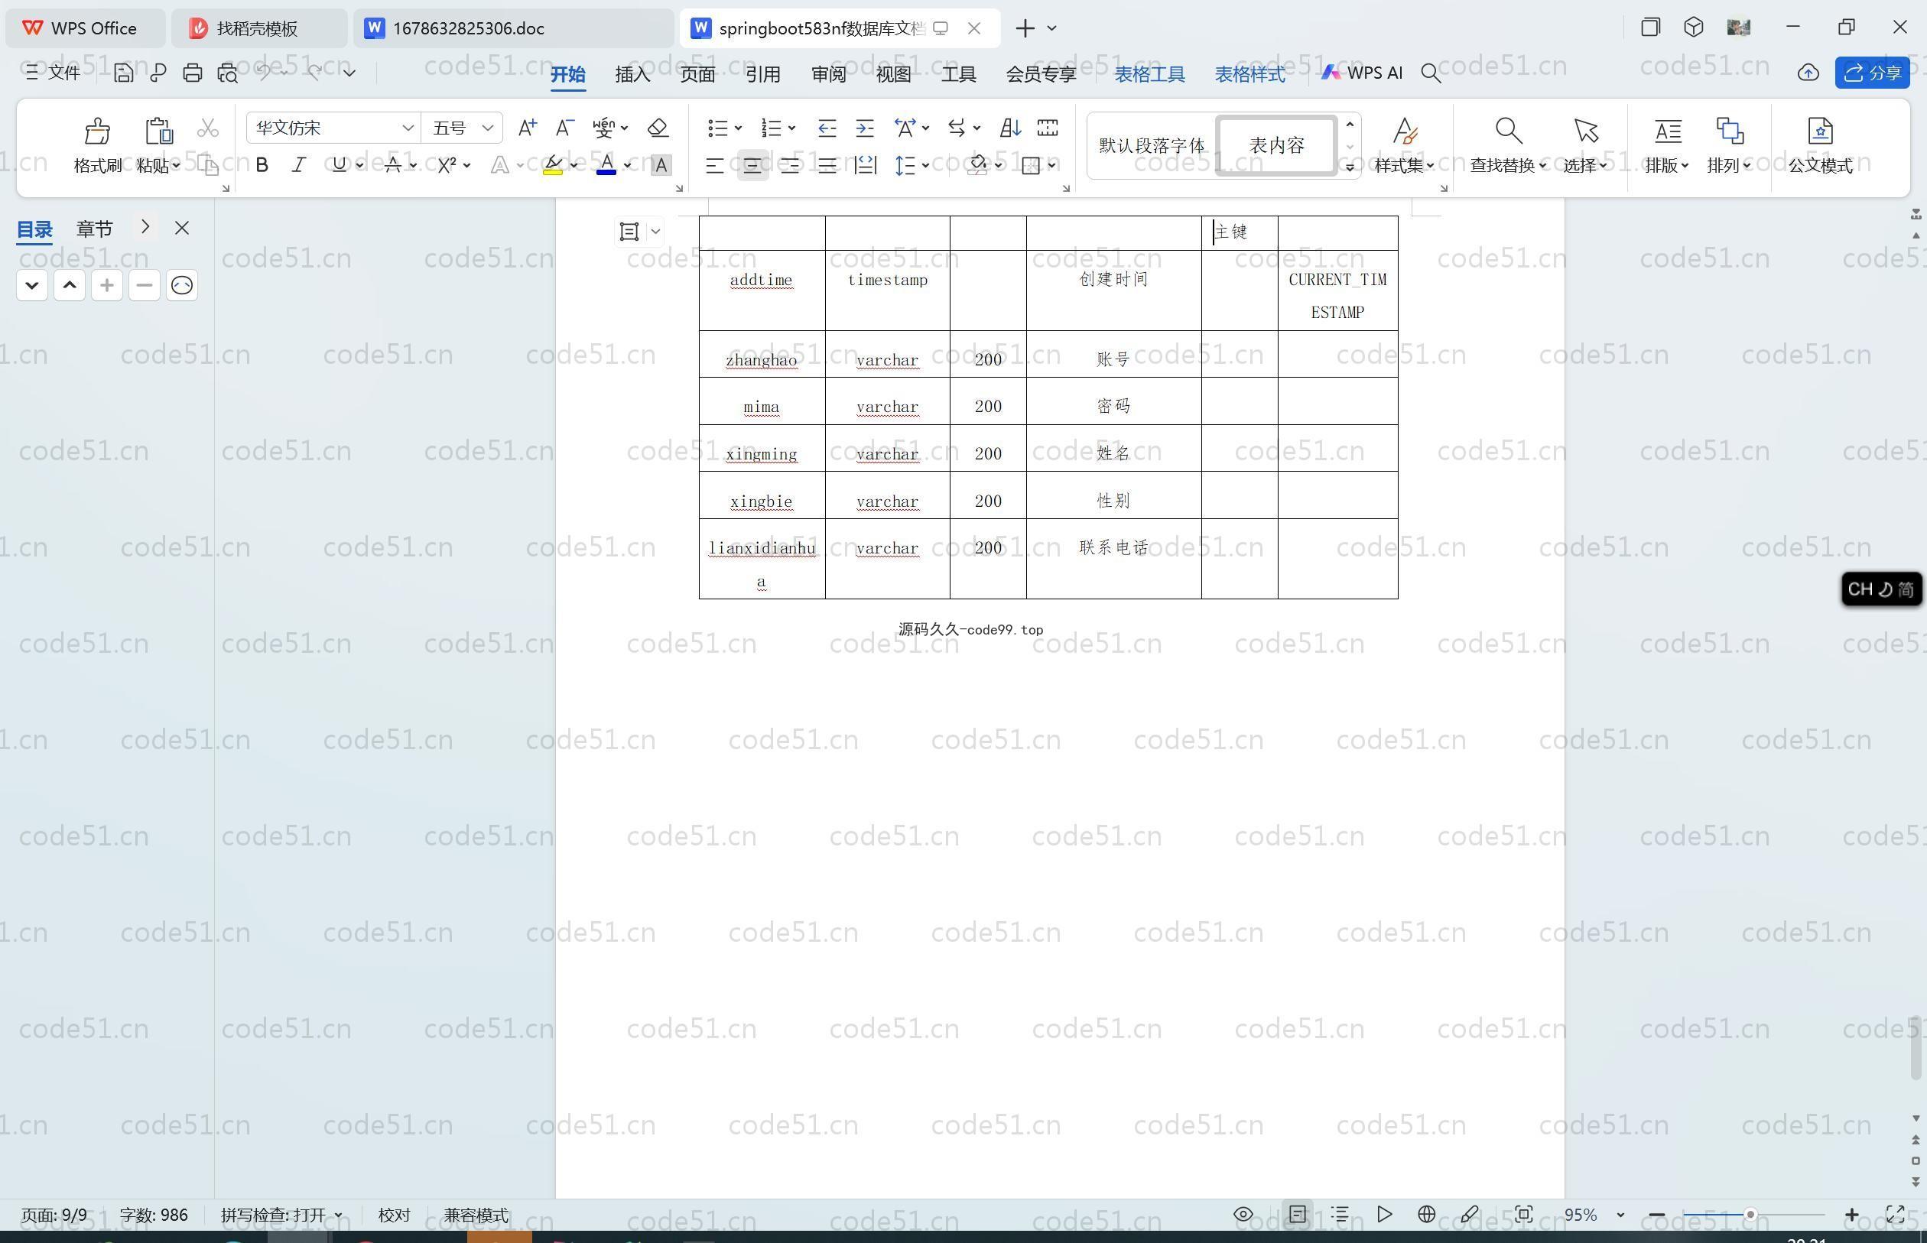Click the text highlight color swatch
The height and width of the screenshot is (1243, 1927).
553,165
